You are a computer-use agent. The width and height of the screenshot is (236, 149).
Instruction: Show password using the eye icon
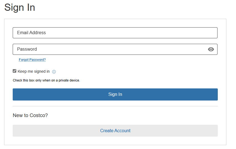pyautogui.click(x=211, y=49)
